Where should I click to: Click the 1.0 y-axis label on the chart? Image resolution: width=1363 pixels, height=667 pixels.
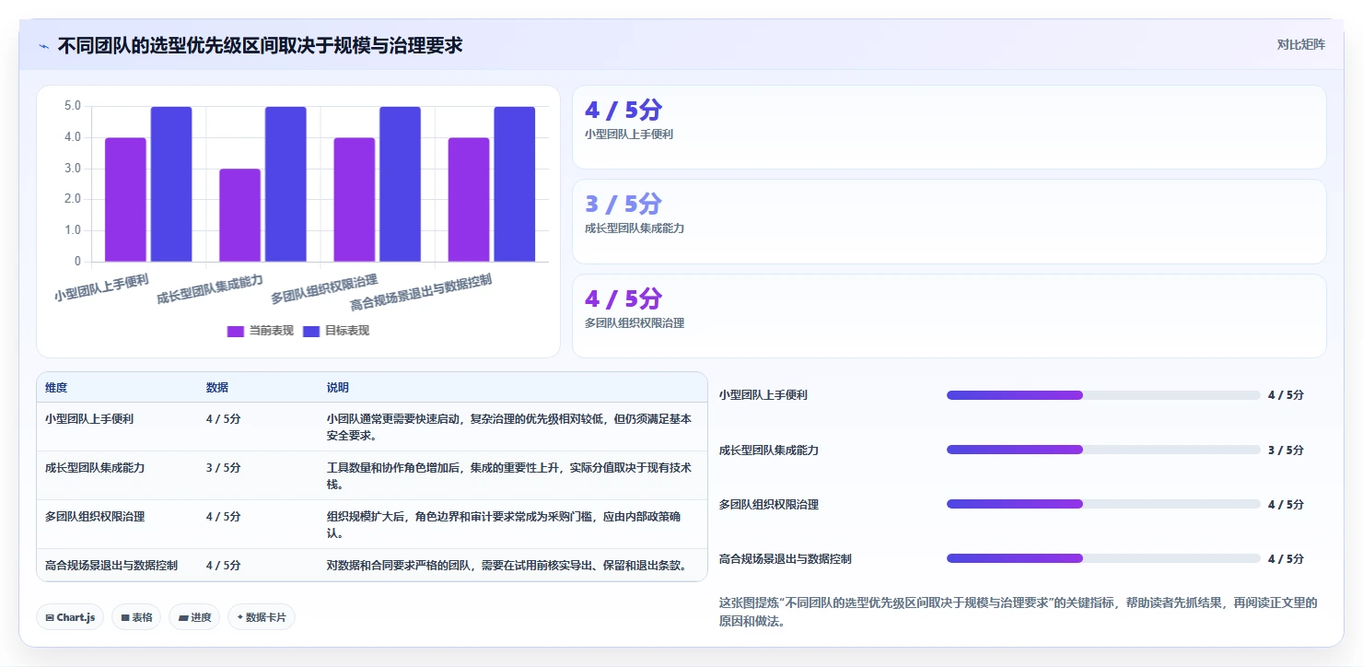pyautogui.click(x=73, y=230)
